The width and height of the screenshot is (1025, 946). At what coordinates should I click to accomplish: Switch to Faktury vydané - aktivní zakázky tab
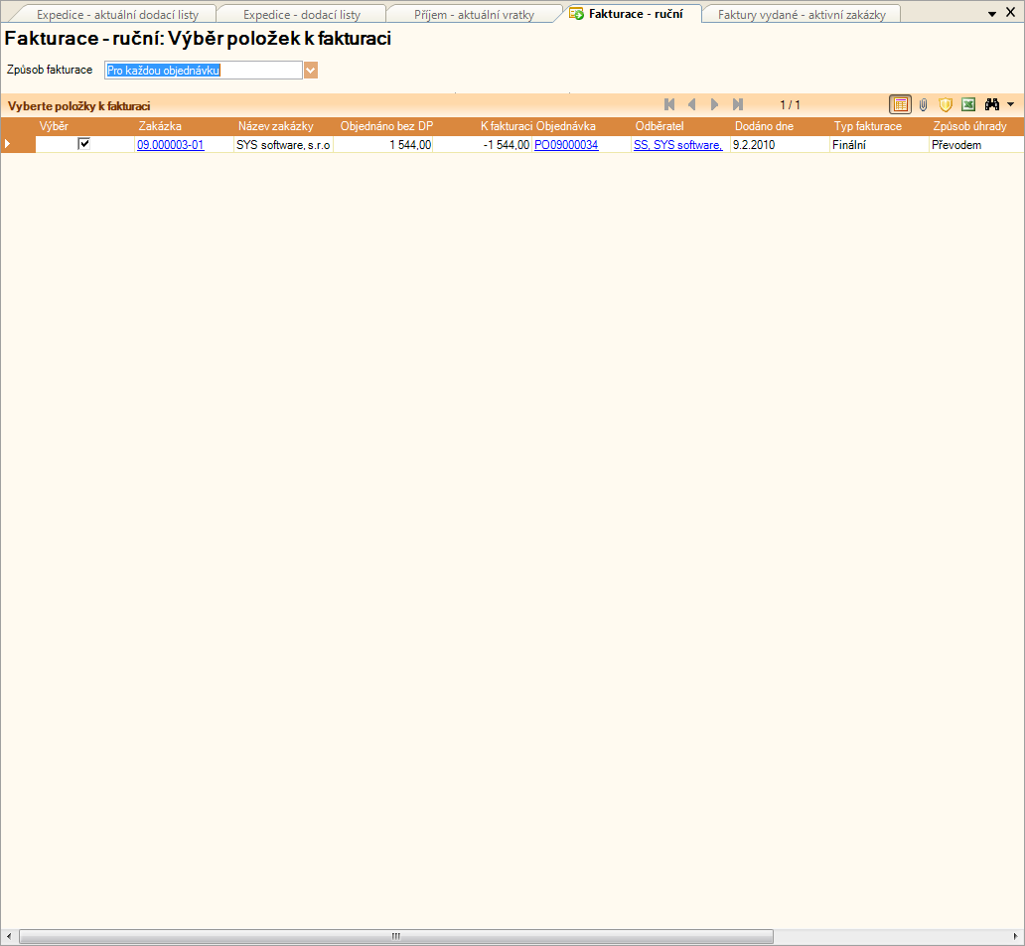(795, 15)
